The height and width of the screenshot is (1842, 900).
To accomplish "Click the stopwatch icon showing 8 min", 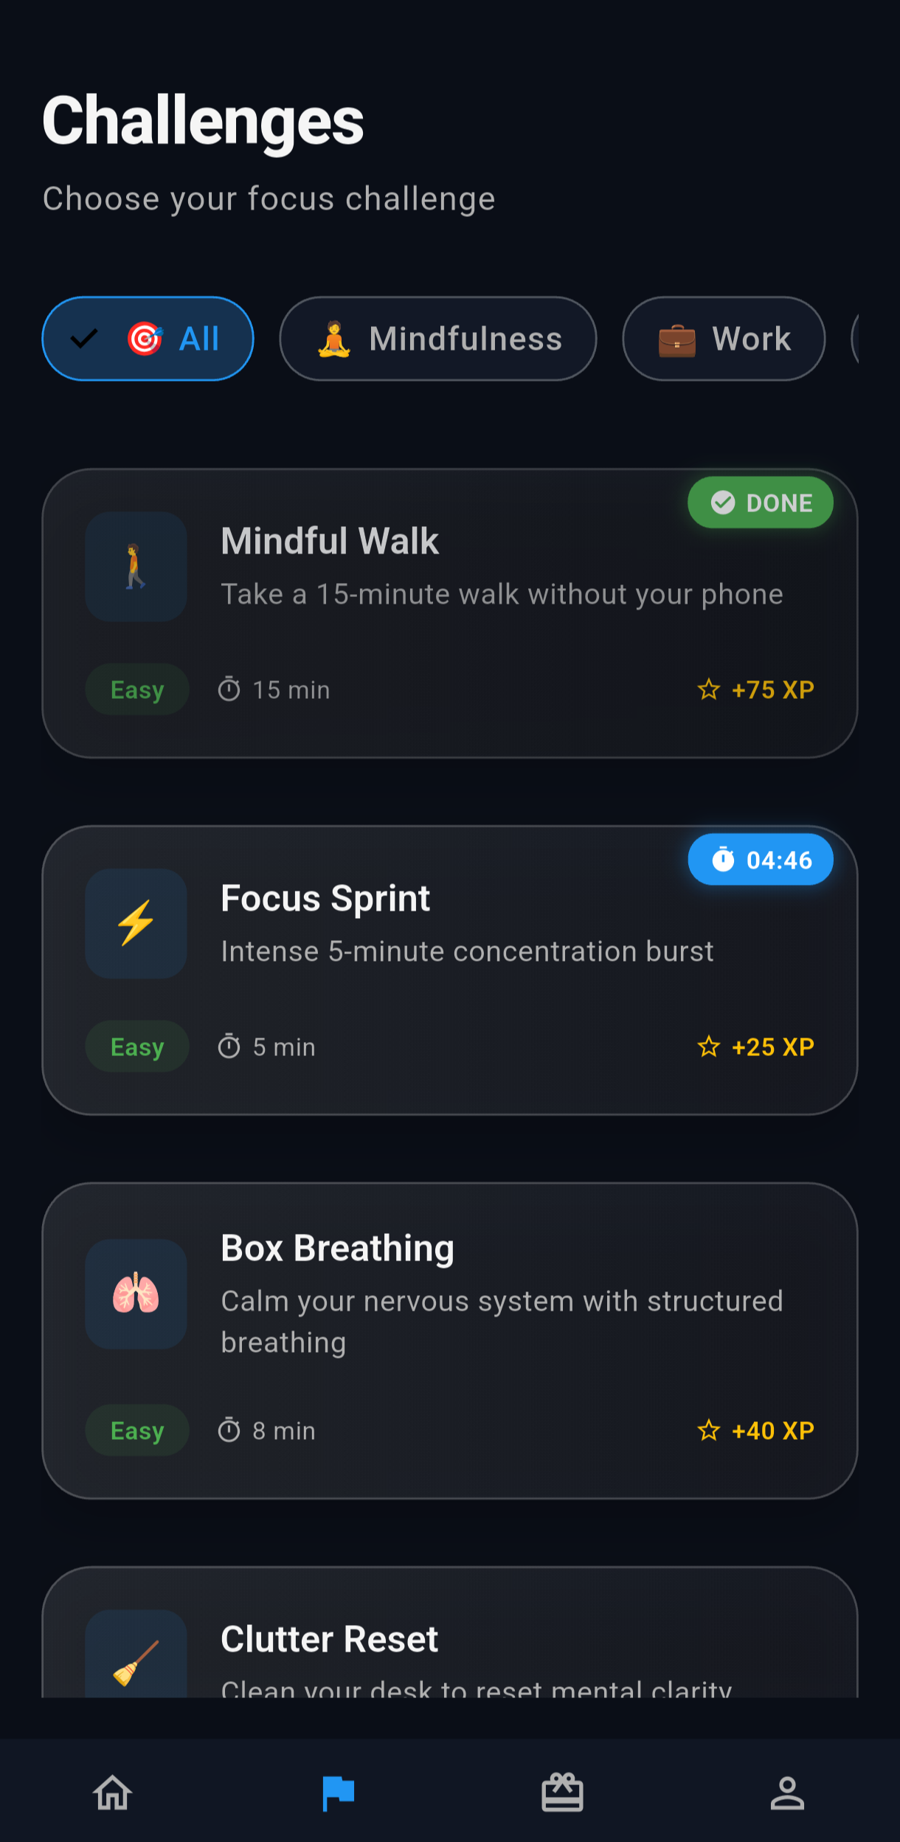I will tap(230, 1429).
